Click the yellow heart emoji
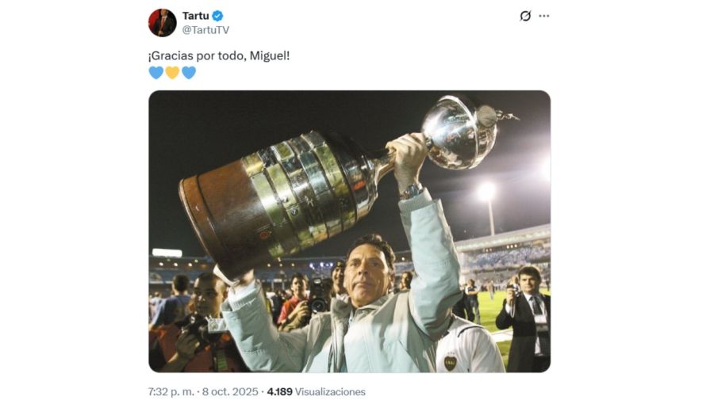The height and width of the screenshot is (400, 714). pos(172,73)
